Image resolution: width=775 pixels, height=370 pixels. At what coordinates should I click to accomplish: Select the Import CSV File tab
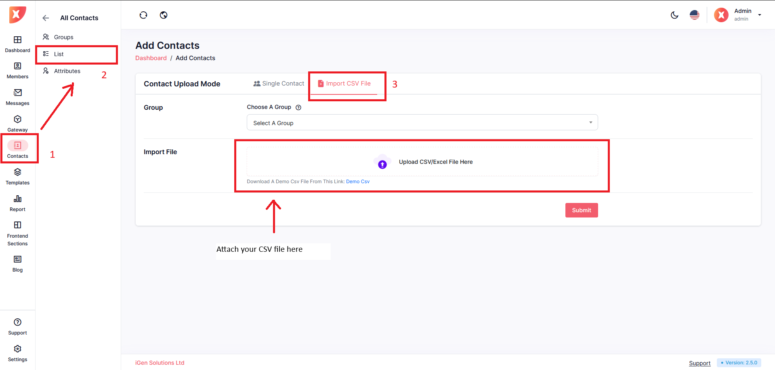[344, 84]
